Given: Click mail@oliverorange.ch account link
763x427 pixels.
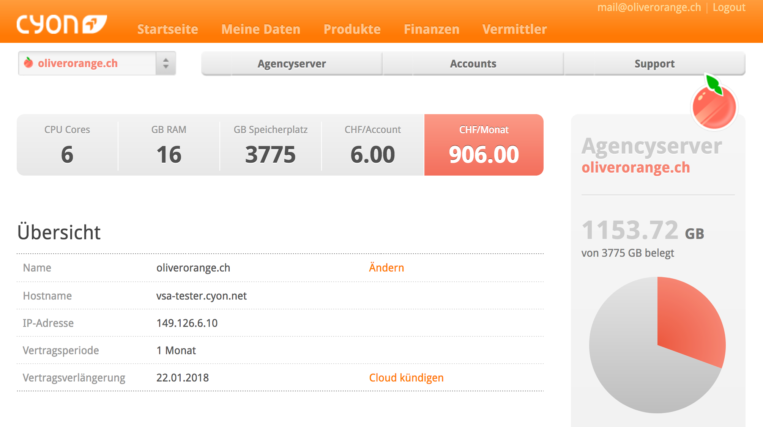Looking at the screenshot, I should point(649,8).
